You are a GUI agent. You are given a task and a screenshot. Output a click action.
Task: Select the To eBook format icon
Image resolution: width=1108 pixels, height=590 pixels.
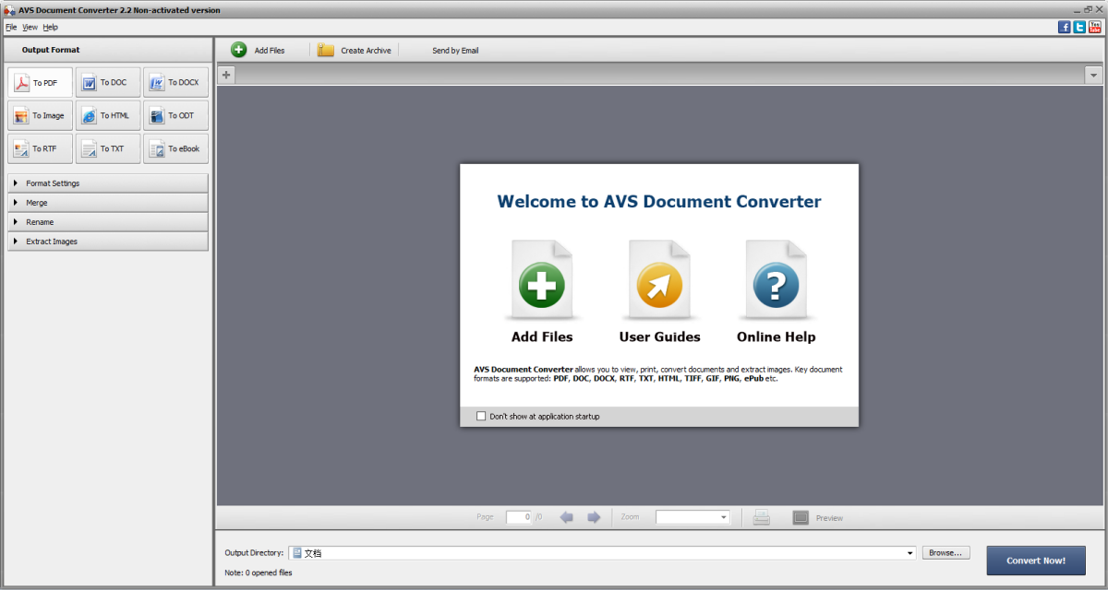(x=175, y=148)
